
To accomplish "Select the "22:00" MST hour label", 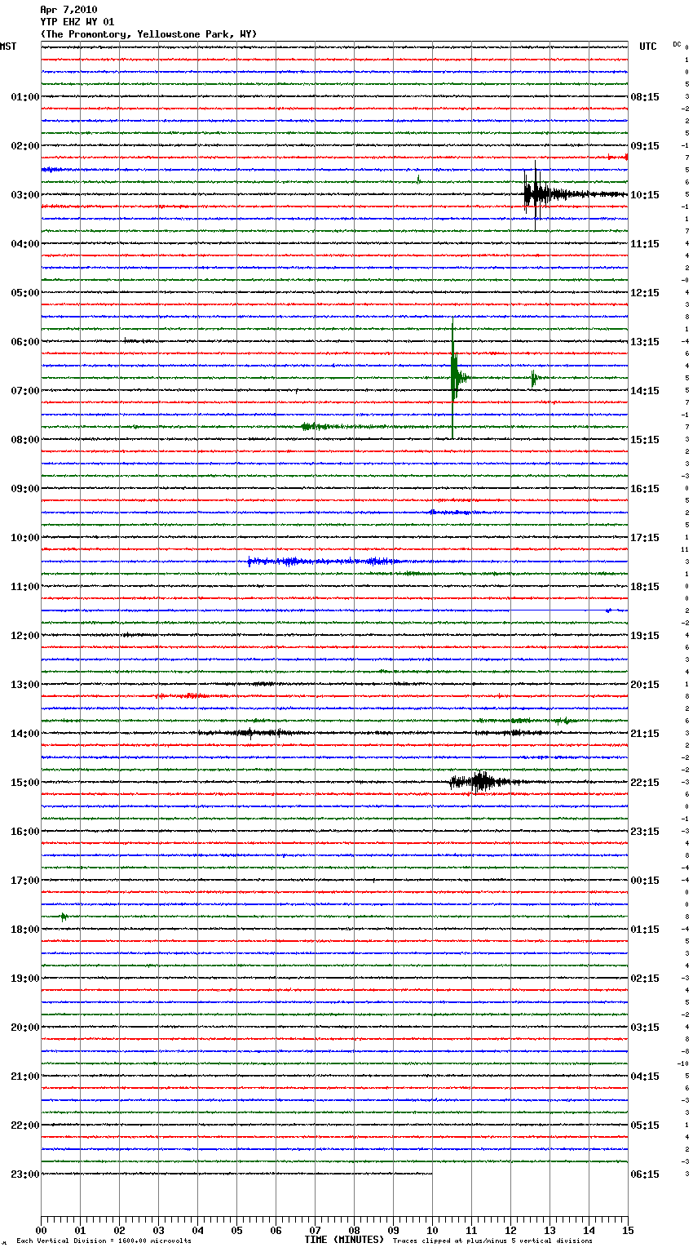I will [24, 1125].
